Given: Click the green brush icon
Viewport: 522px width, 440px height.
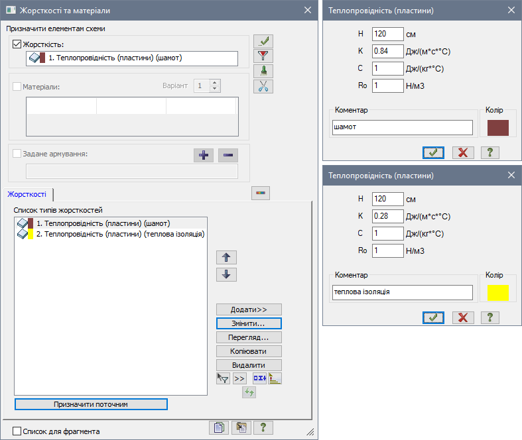Looking at the screenshot, I should point(263,71).
